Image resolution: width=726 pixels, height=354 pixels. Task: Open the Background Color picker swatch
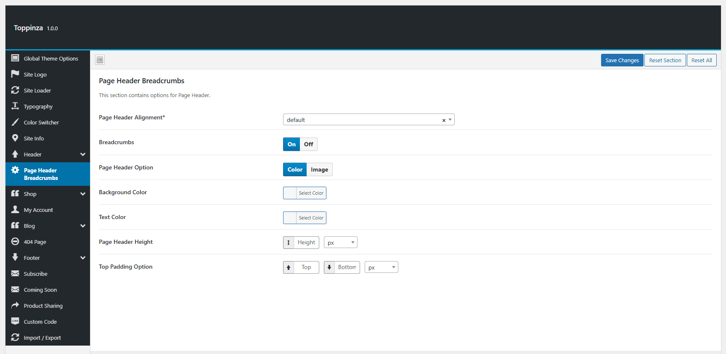(290, 193)
